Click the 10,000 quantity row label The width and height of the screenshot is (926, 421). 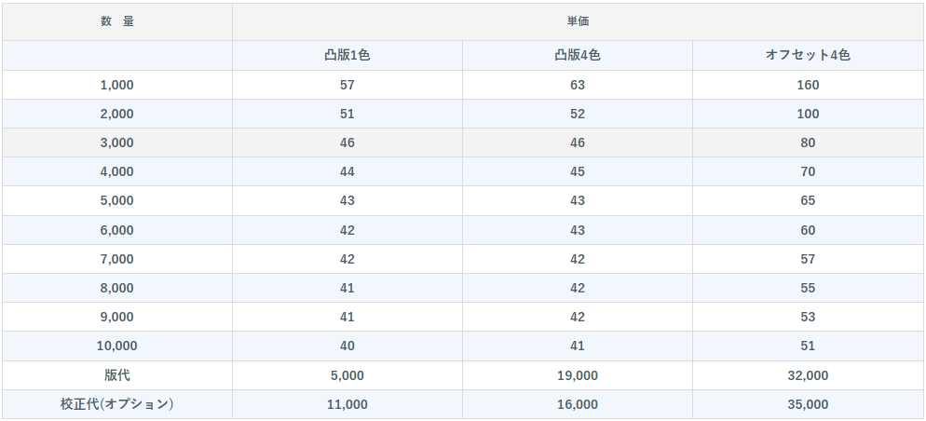click(x=117, y=346)
